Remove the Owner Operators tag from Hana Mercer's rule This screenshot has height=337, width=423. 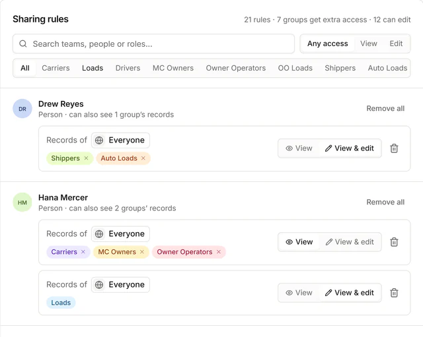(219, 252)
